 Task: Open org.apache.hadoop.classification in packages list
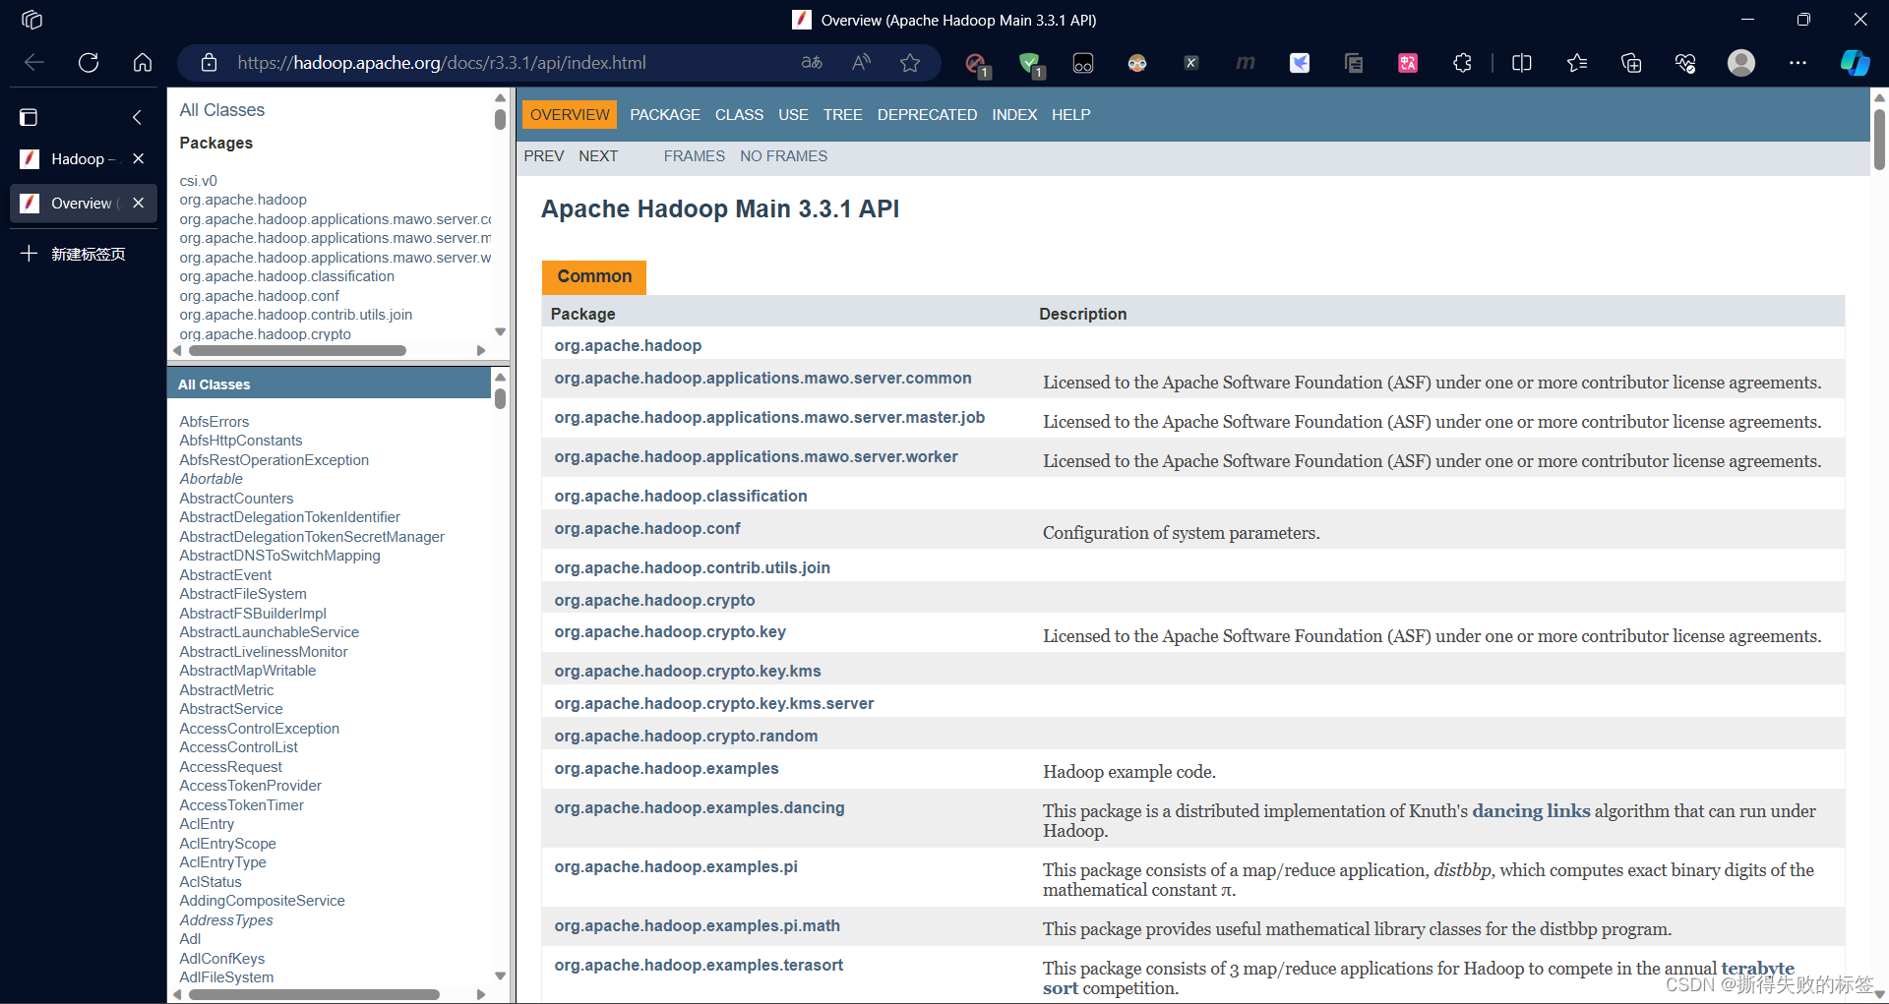point(286,276)
